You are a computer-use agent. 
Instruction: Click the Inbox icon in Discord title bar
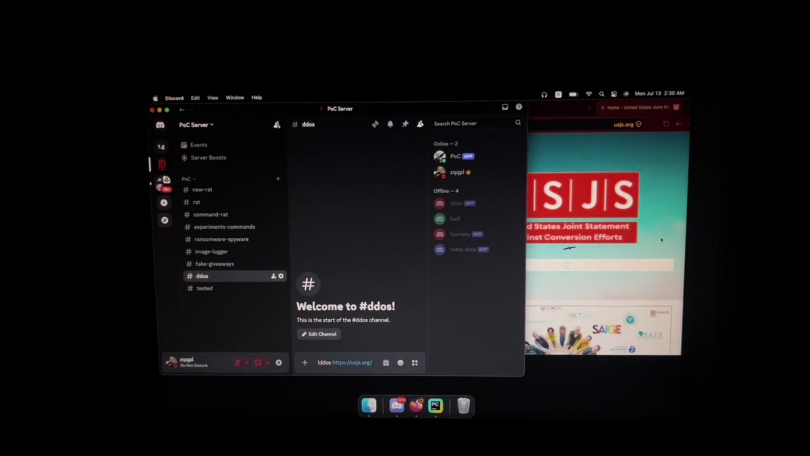tap(505, 108)
